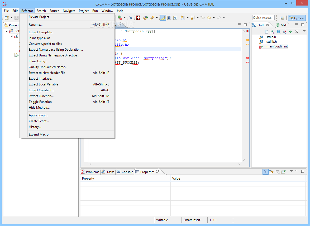Image resolution: width=310 pixels, height=226 pixels.
Task: Close the Properties tab
Action: pos(158,172)
